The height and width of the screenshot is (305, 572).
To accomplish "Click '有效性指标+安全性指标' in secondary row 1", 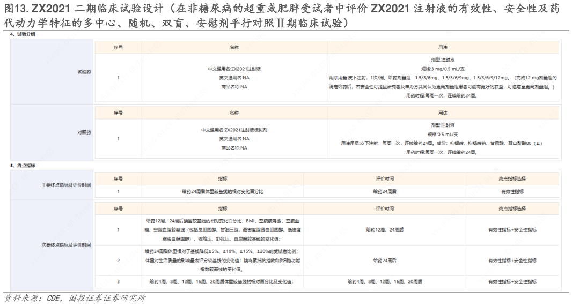I will [512, 230].
